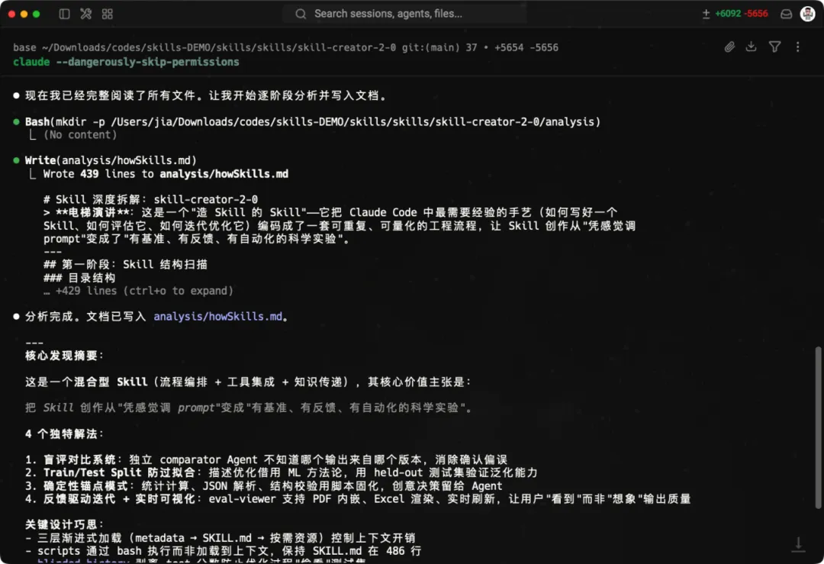
Task: Click the '4 个独特解法:' heading
Action: (64, 433)
